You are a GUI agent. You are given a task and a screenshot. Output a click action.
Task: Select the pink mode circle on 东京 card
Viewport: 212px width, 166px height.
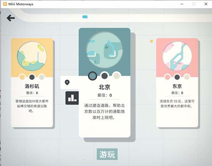[x=167, y=77]
